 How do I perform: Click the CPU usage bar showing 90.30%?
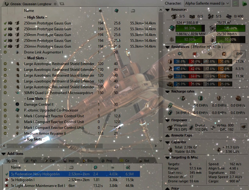coord(190,28)
